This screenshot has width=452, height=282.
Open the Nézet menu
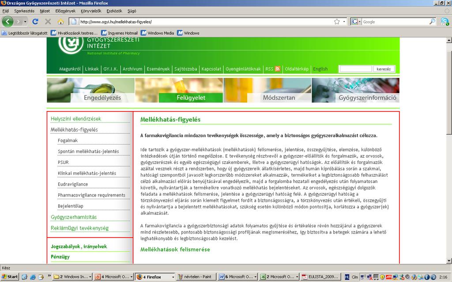pyautogui.click(x=45, y=11)
